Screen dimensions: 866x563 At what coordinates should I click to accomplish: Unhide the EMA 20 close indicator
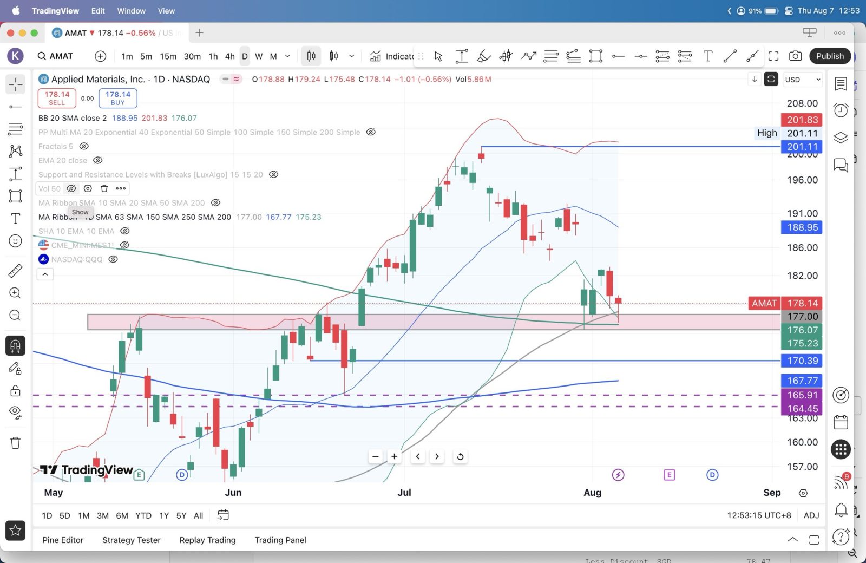[x=98, y=160]
